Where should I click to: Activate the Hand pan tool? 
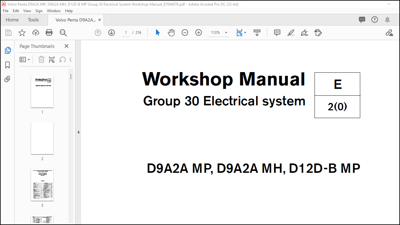[x=171, y=33]
